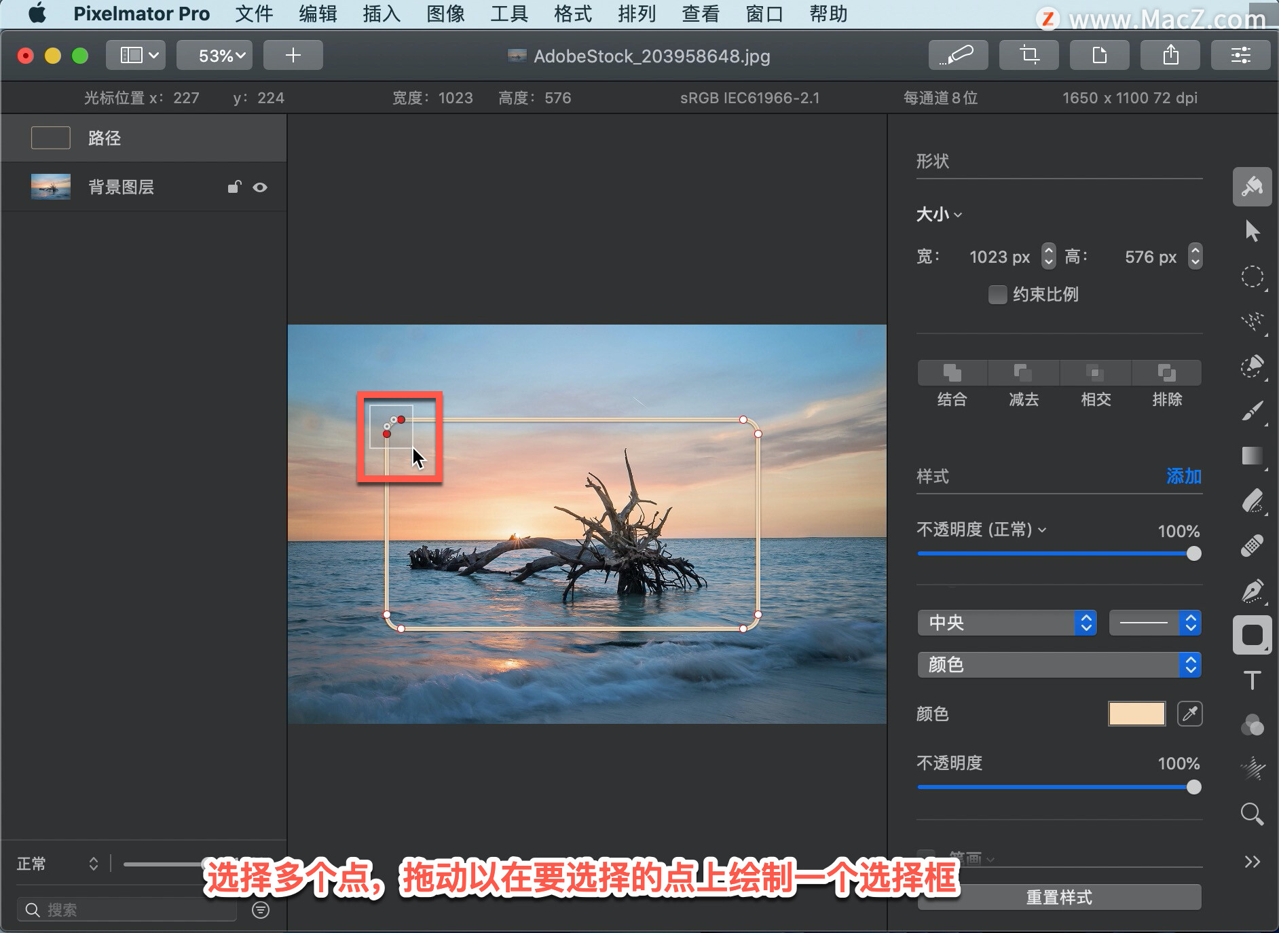This screenshot has height=933, width=1279.
Task: Click the Share toolbar button
Action: (x=1170, y=55)
